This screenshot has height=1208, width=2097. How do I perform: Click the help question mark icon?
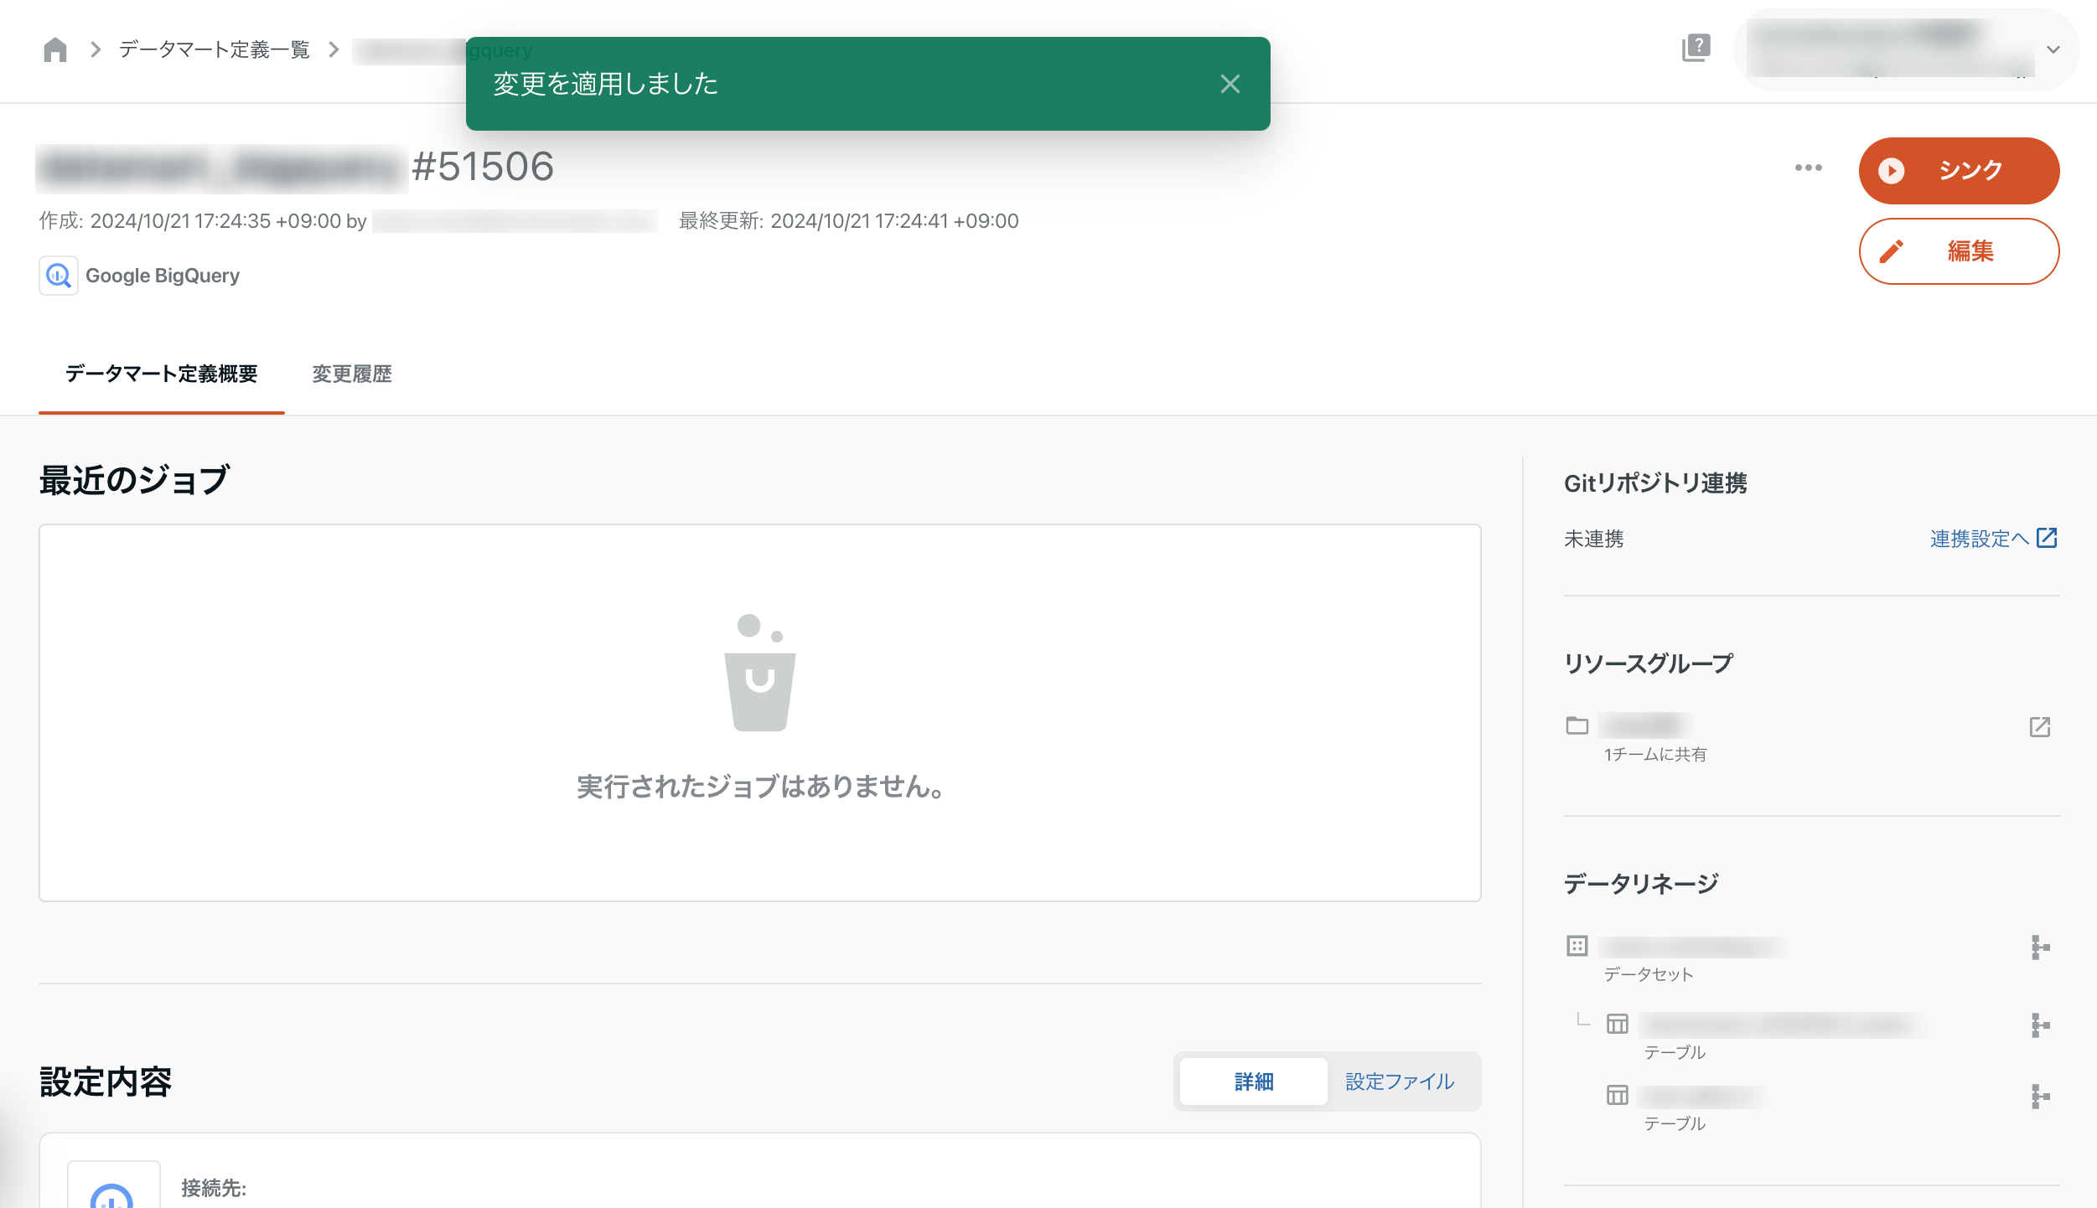tap(1696, 48)
